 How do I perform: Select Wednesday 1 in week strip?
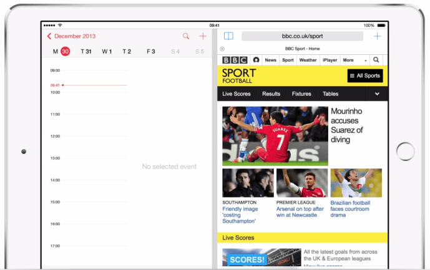coord(107,51)
